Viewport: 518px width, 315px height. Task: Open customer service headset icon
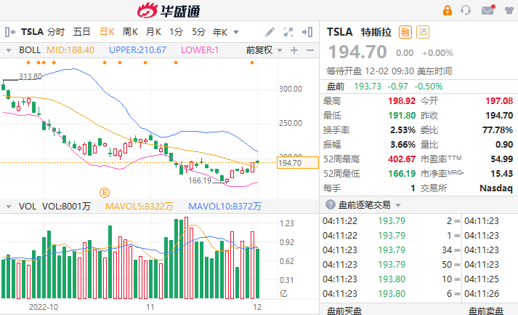coord(466,10)
